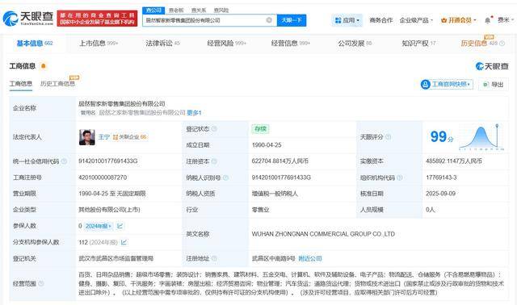This screenshot has height=305, width=517.
Task: Click the crown icon of 开通会员
Action: pos(443,20)
